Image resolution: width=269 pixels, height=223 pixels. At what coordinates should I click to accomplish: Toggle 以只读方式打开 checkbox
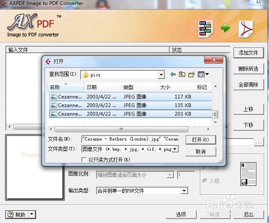84,160
